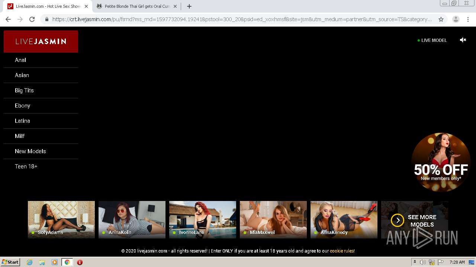Click the 7:28 AM clock
This screenshot has height=267, width=476.
(x=457, y=262)
